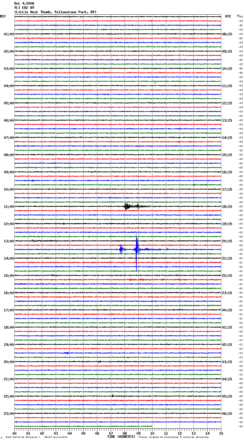Select the 23:00 MST row label

coord(9,414)
